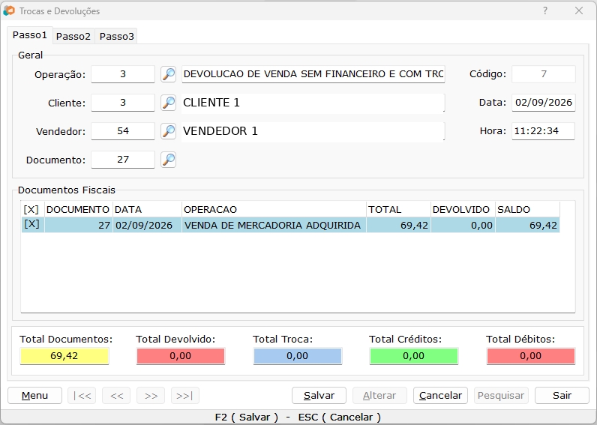
Task: Click document number 27 cell in grid
Action: point(79,225)
